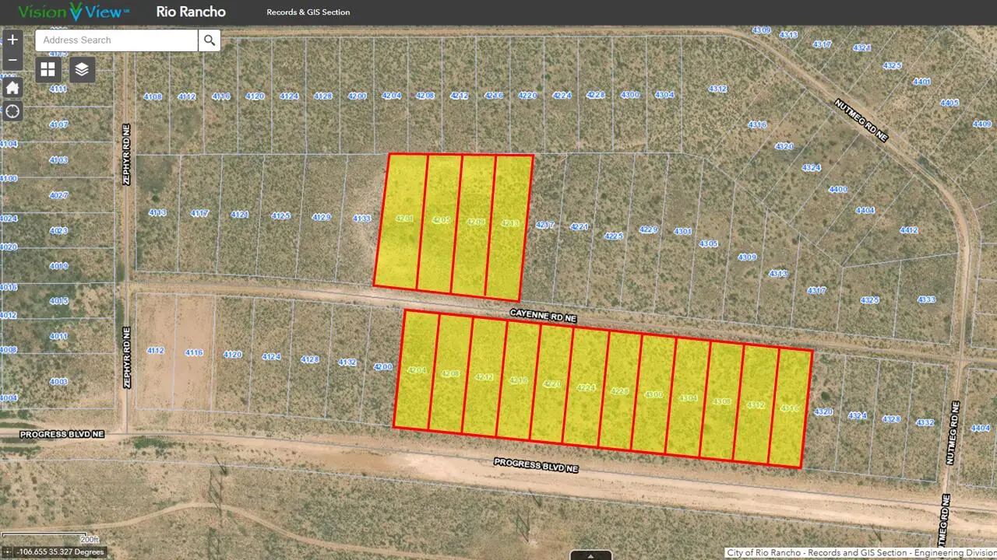Click inside the Address Search field
This screenshot has height=560, width=997.
click(x=115, y=40)
